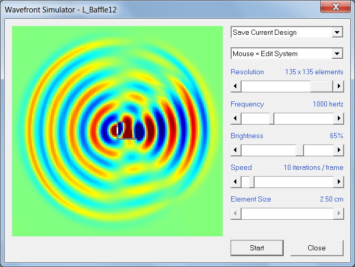The height and width of the screenshot is (267, 355).
Task: Click the '135 x 135 elements' value
Action: click(314, 72)
